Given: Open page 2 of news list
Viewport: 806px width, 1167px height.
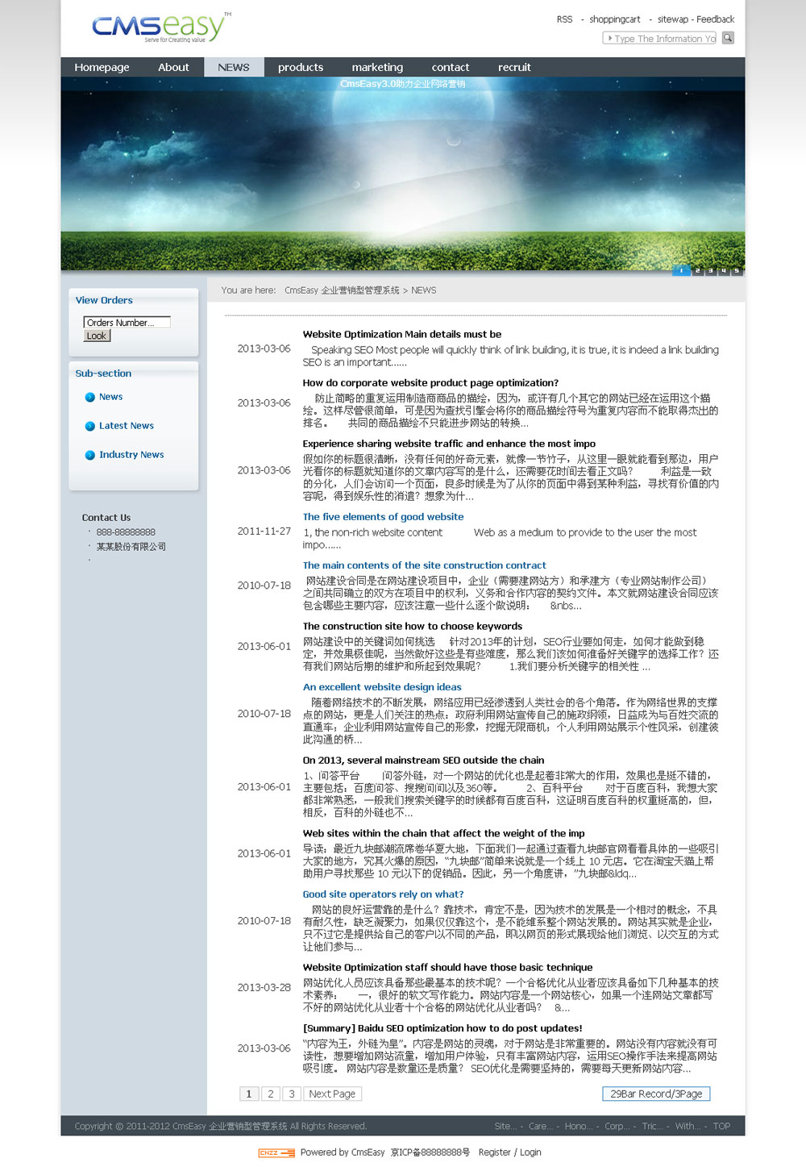Looking at the screenshot, I should coord(270,1094).
